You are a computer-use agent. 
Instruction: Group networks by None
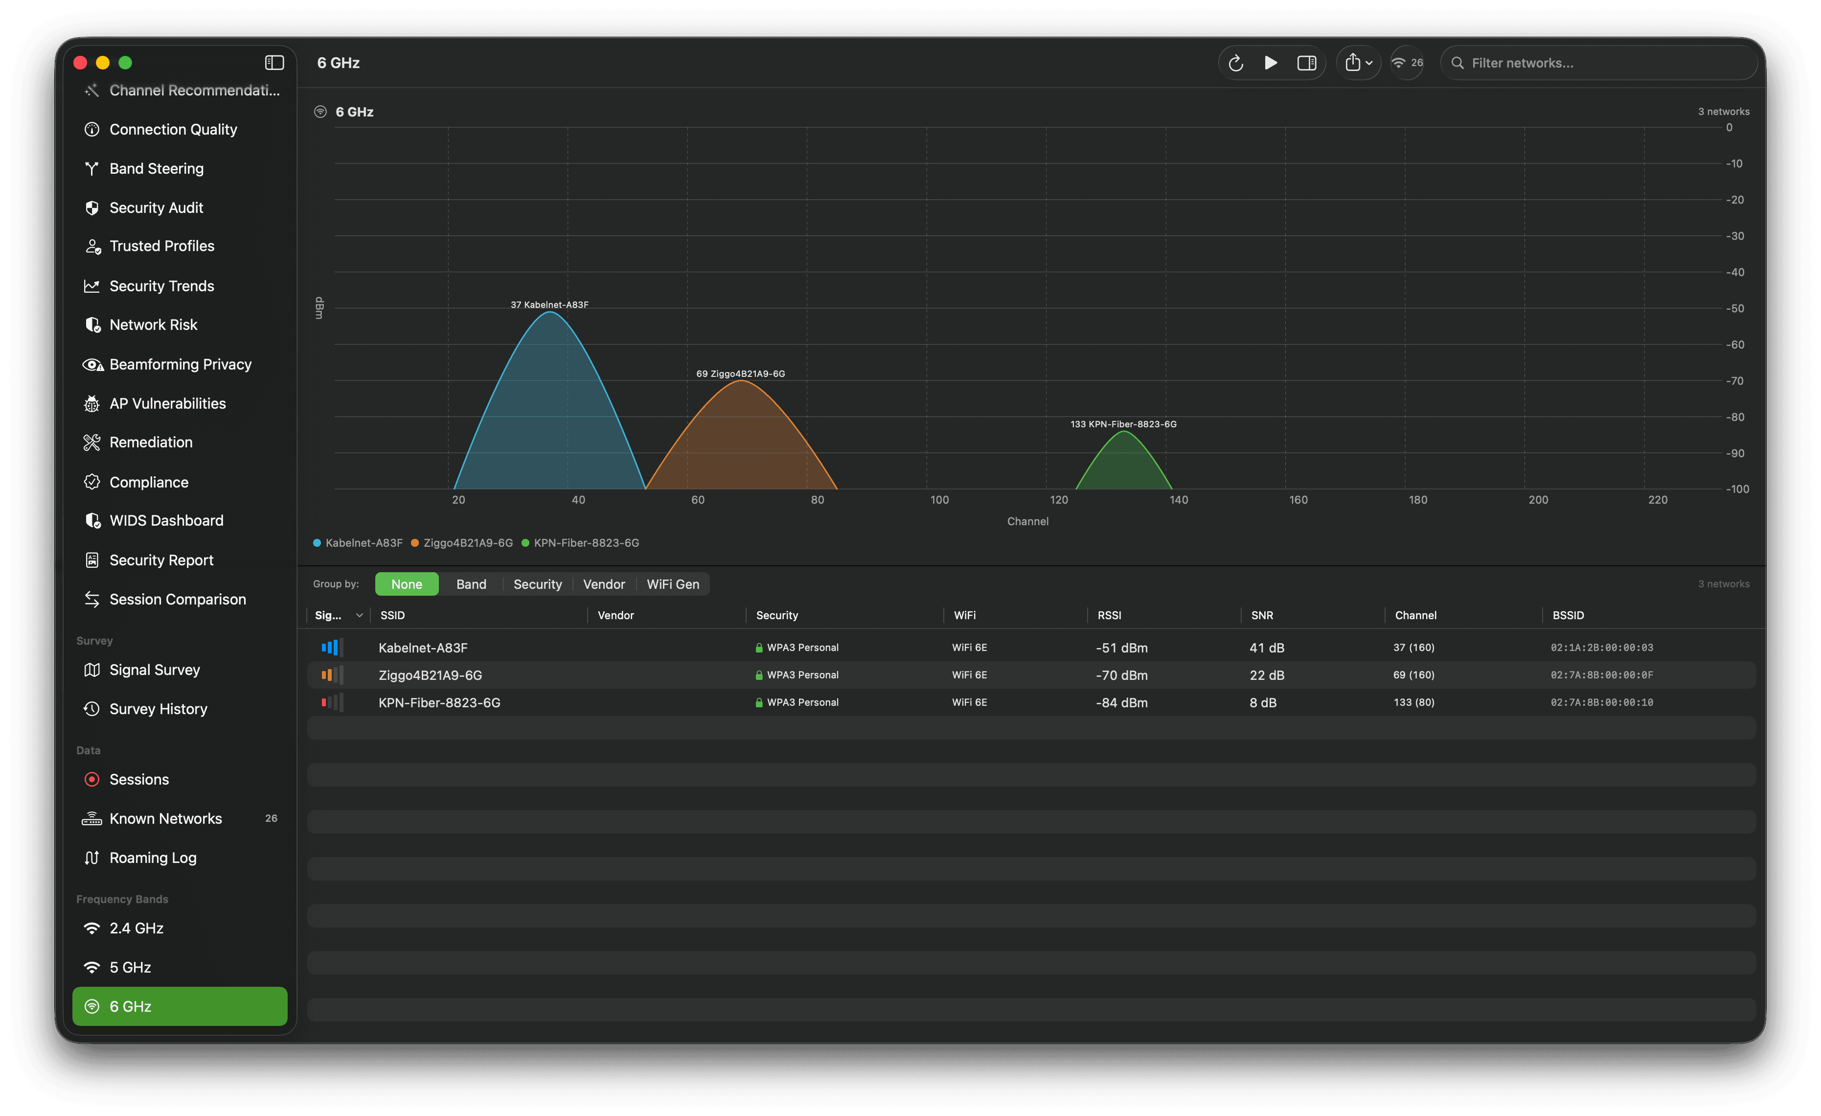click(407, 584)
